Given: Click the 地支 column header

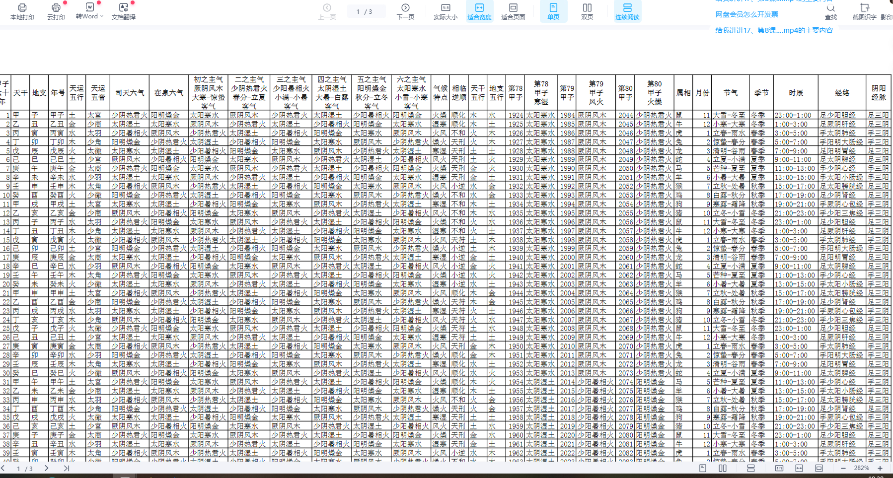Looking at the screenshot, I should point(39,93).
